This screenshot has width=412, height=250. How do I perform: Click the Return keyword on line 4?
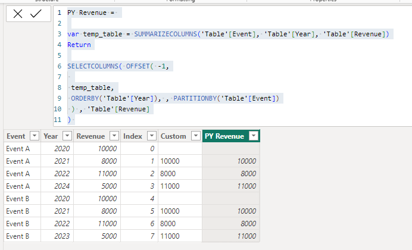[79, 45]
